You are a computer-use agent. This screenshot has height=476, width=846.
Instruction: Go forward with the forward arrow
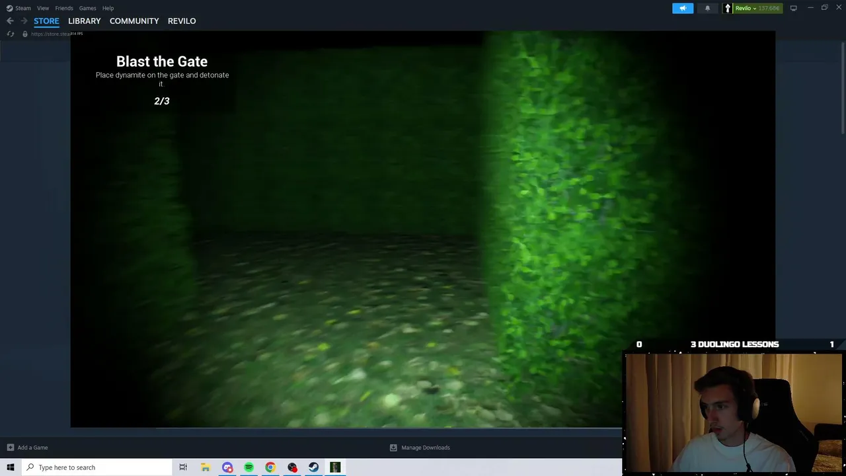[24, 21]
